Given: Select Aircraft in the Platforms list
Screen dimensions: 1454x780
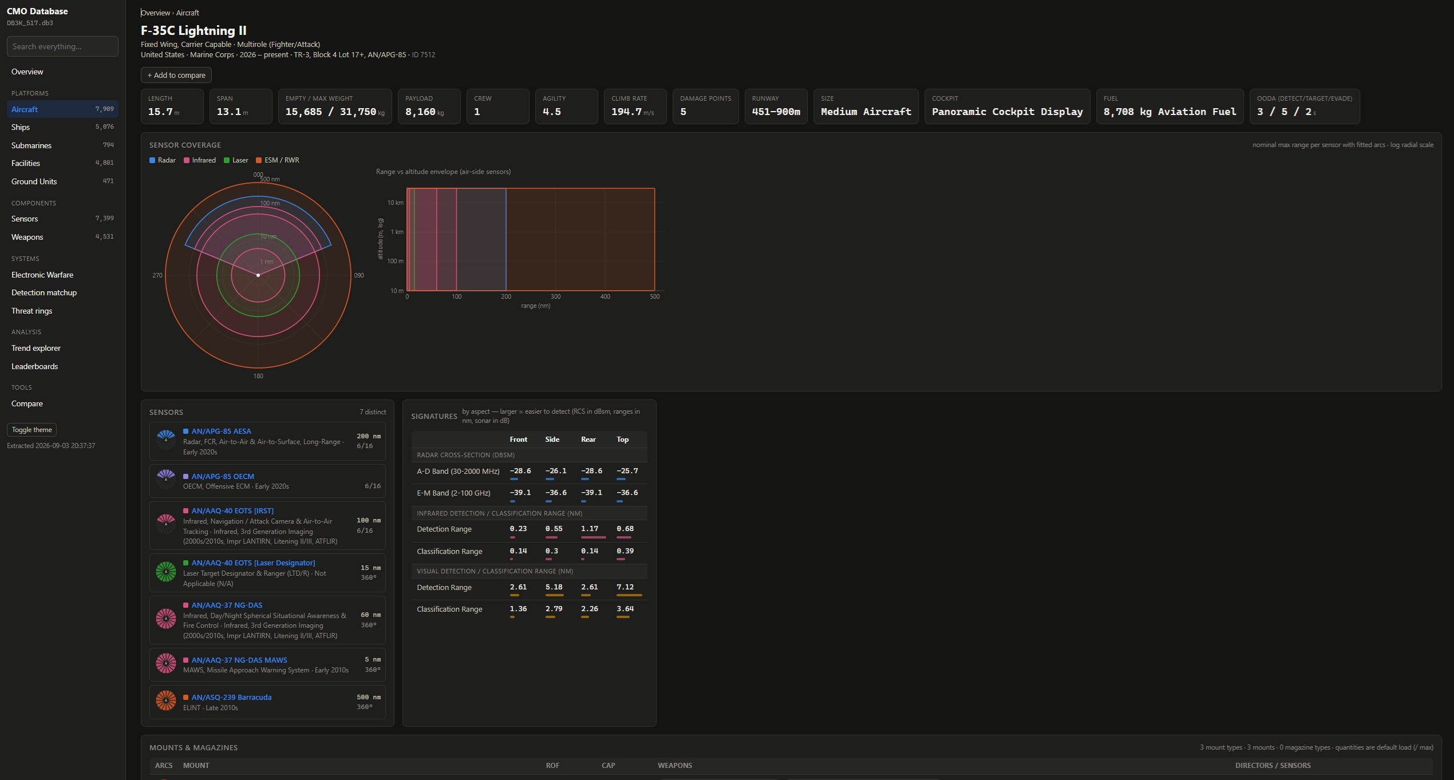Looking at the screenshot, I should [62, 109].
